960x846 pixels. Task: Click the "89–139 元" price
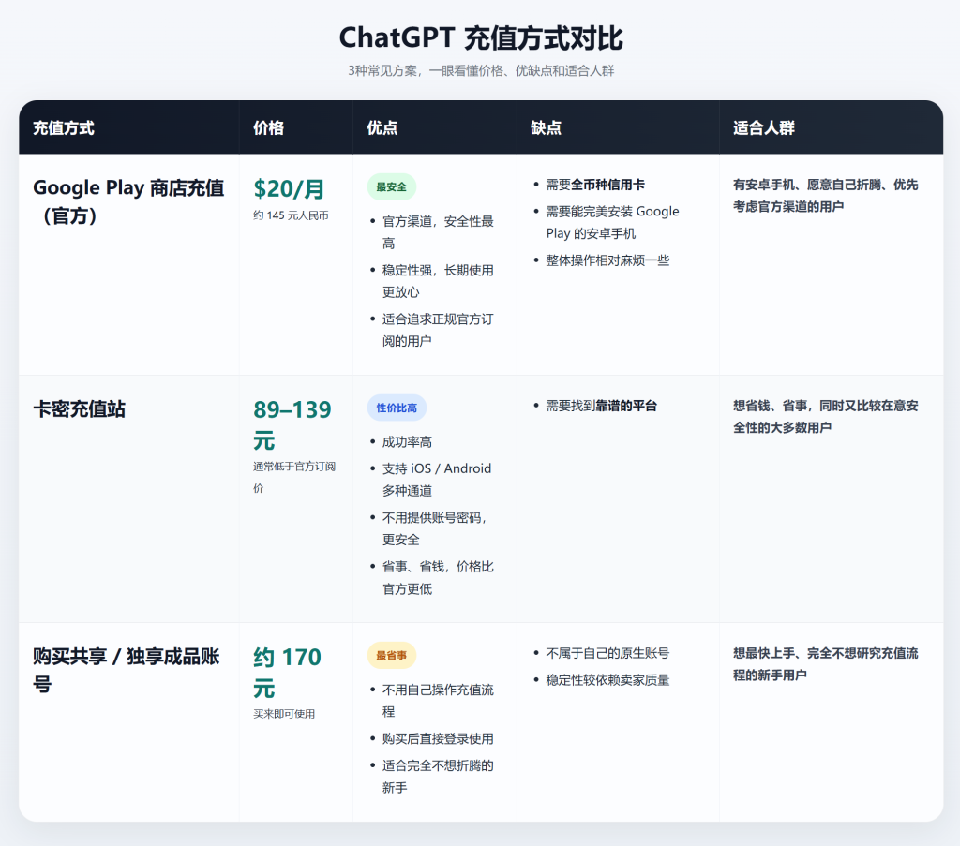tap(292, 424)
